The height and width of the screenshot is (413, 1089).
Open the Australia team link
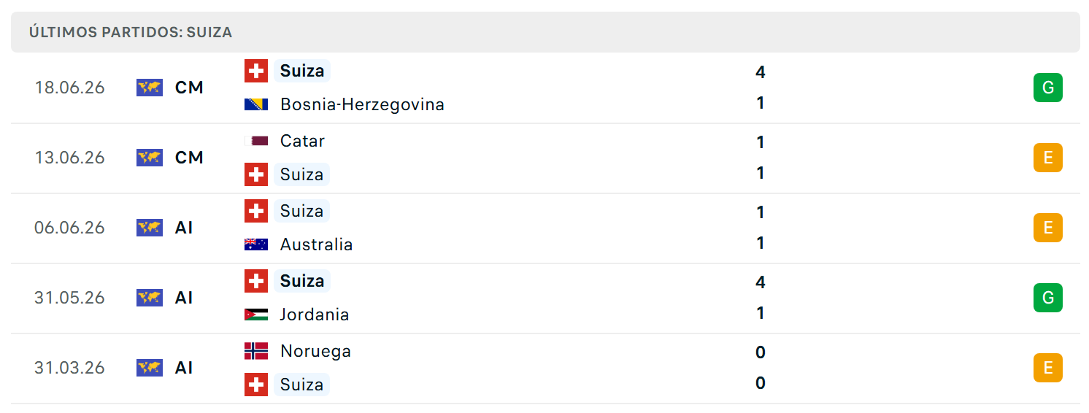(316, 244)
